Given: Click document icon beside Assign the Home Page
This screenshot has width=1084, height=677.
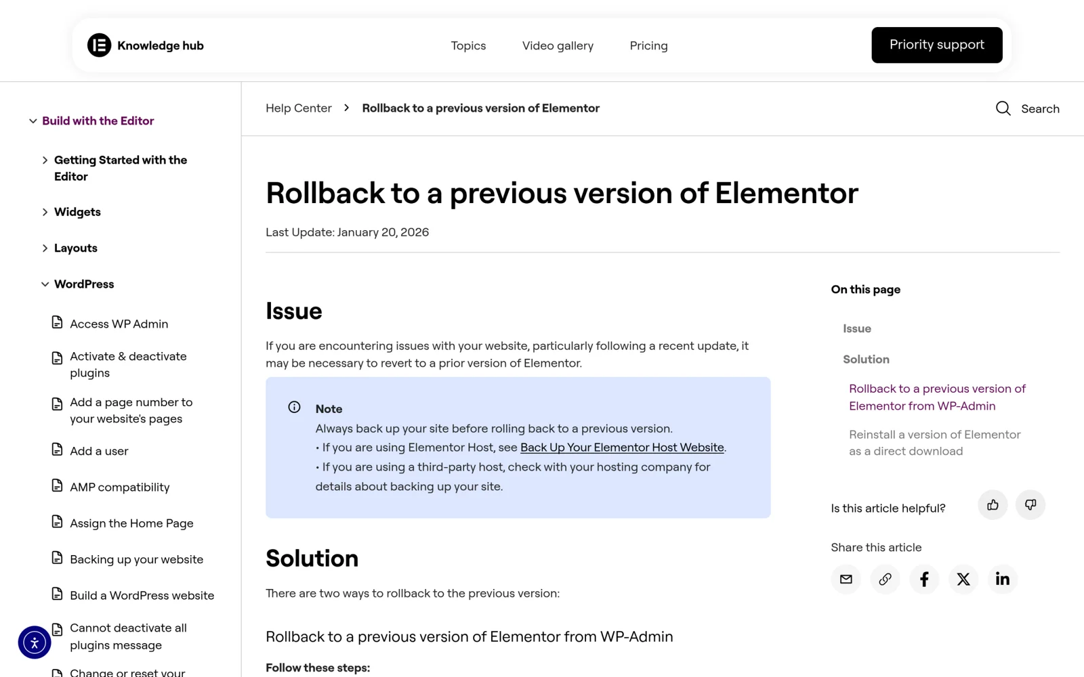Looking at the screenshot, I should click(x=58, y=521).
